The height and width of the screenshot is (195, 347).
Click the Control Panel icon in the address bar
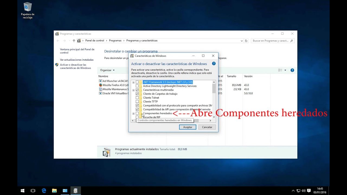coord(79,41)
